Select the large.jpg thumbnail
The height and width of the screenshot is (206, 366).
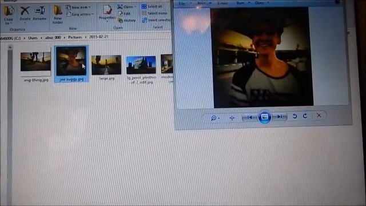point(106,65)
